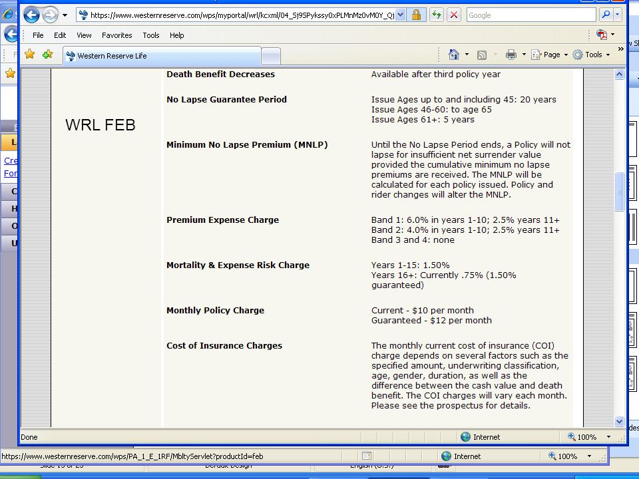Expand the address bar URL history dropdown
This screenshot has width=639, height=479.
[x=401, y=15]
